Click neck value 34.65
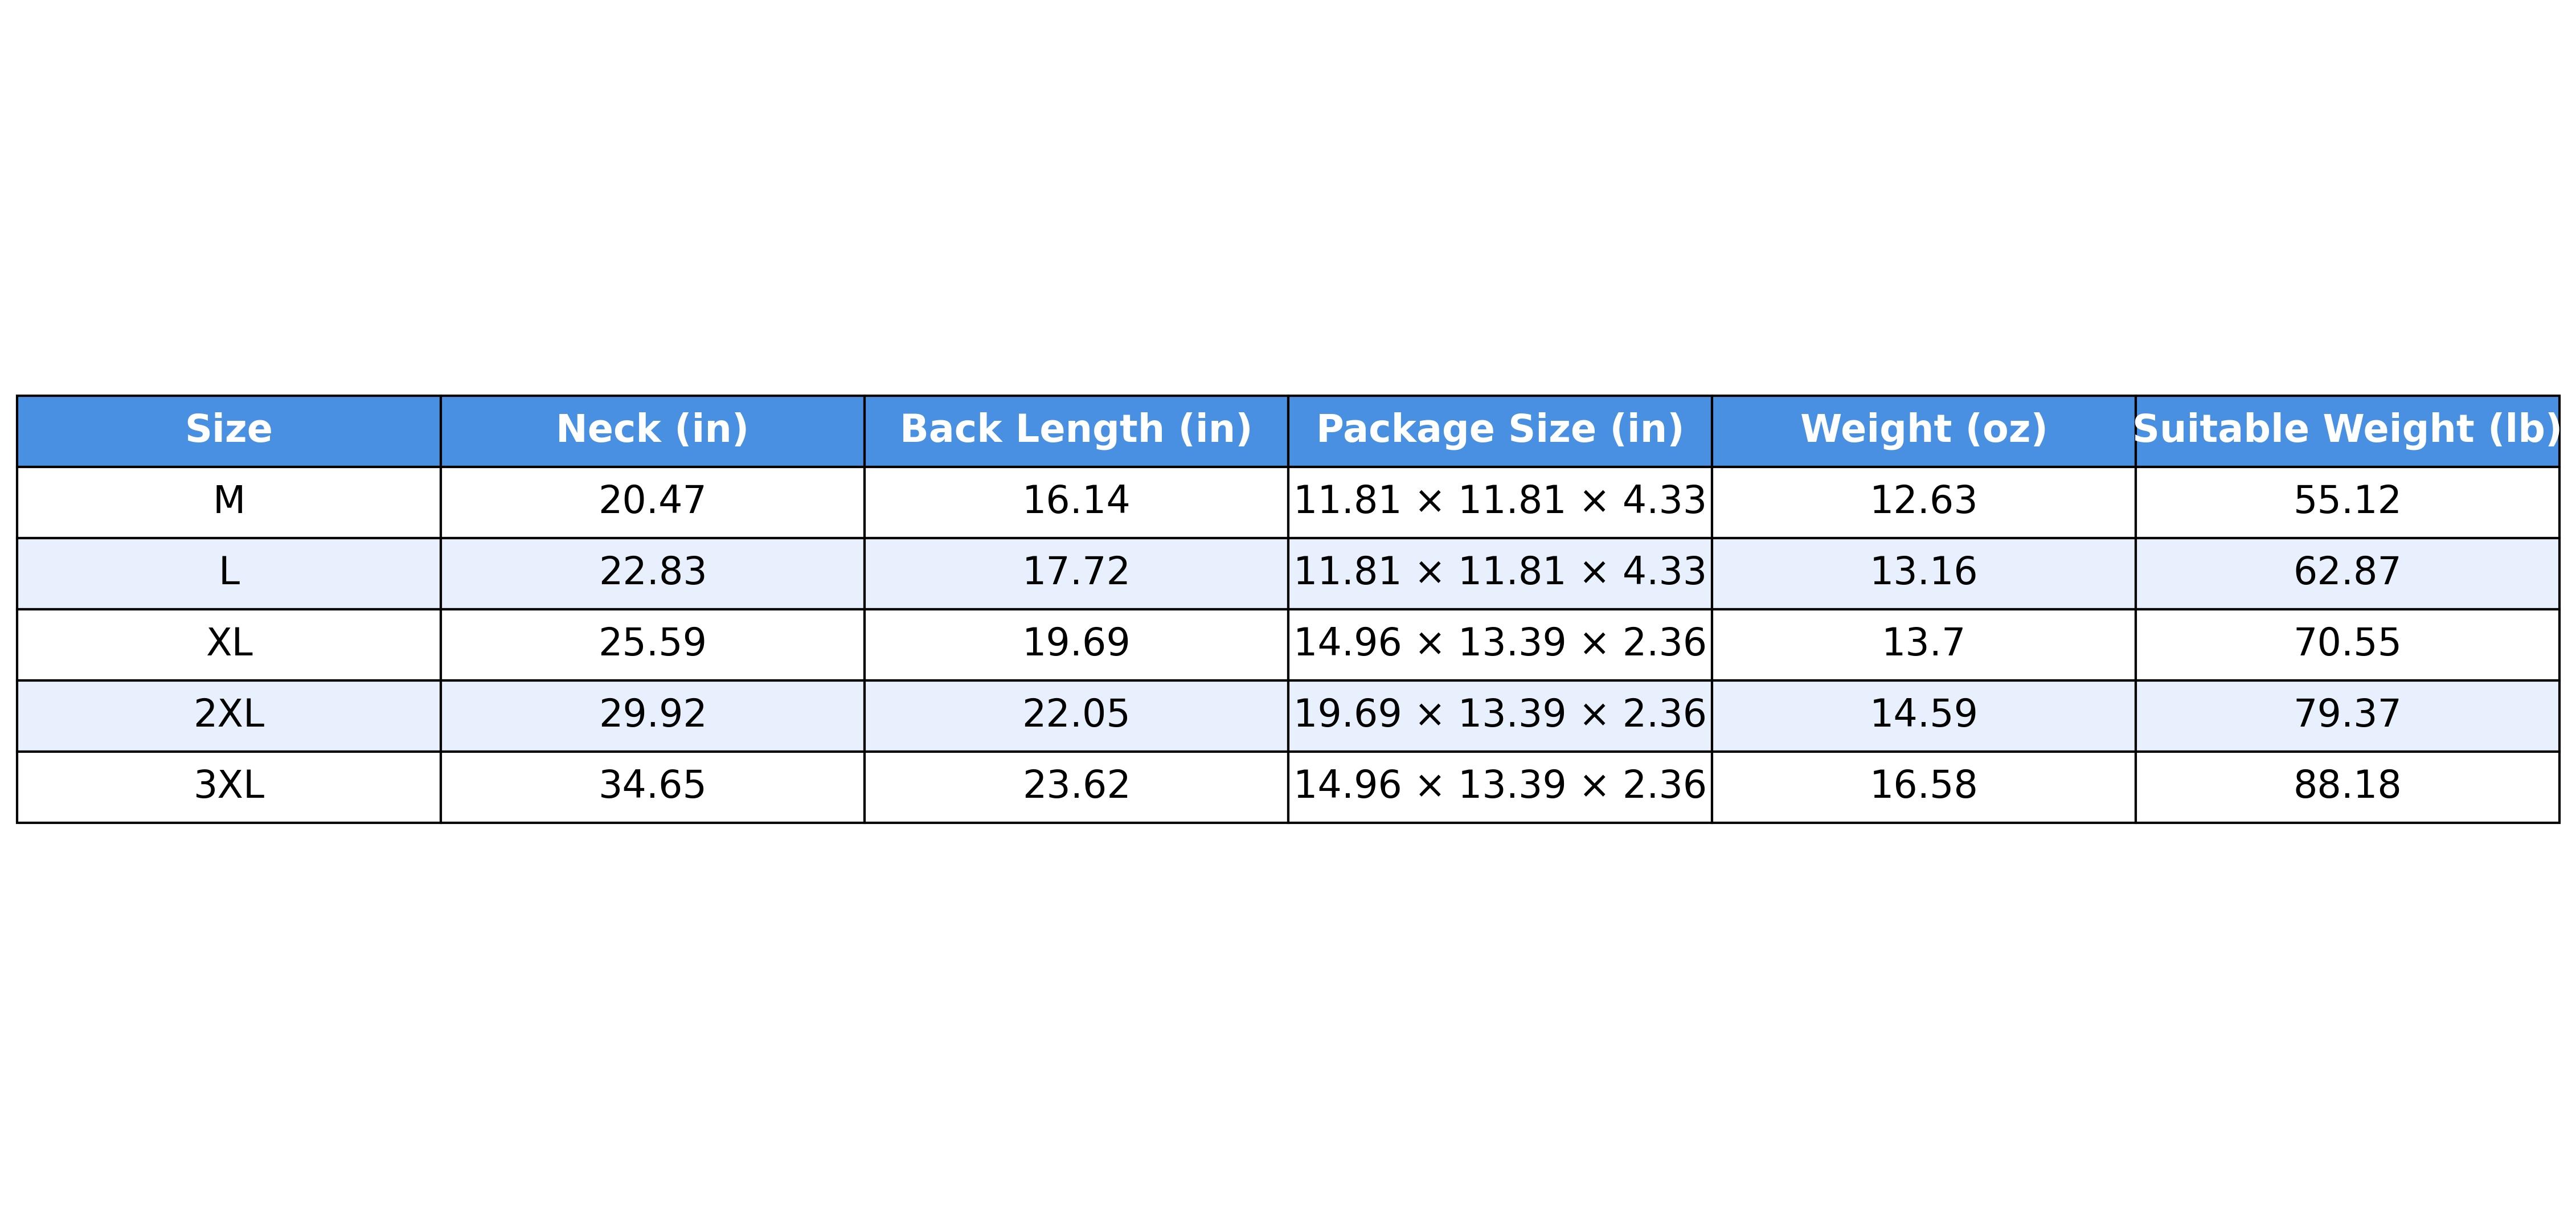This screenshot has width=2576, height=1218. click(652, 786)
